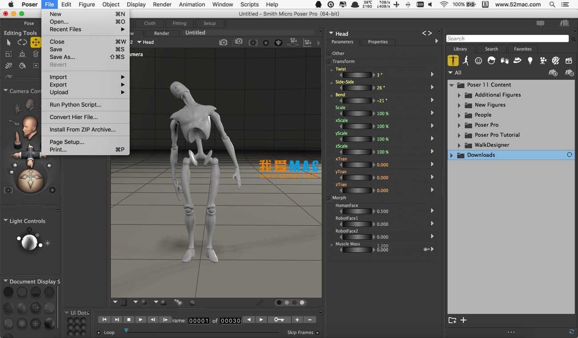Click the new folder icon in Library footer

(x=452, y=320)
